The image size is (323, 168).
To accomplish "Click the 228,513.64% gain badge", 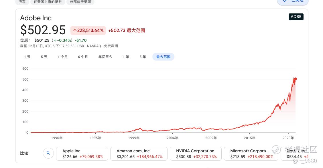I will 88,31.
